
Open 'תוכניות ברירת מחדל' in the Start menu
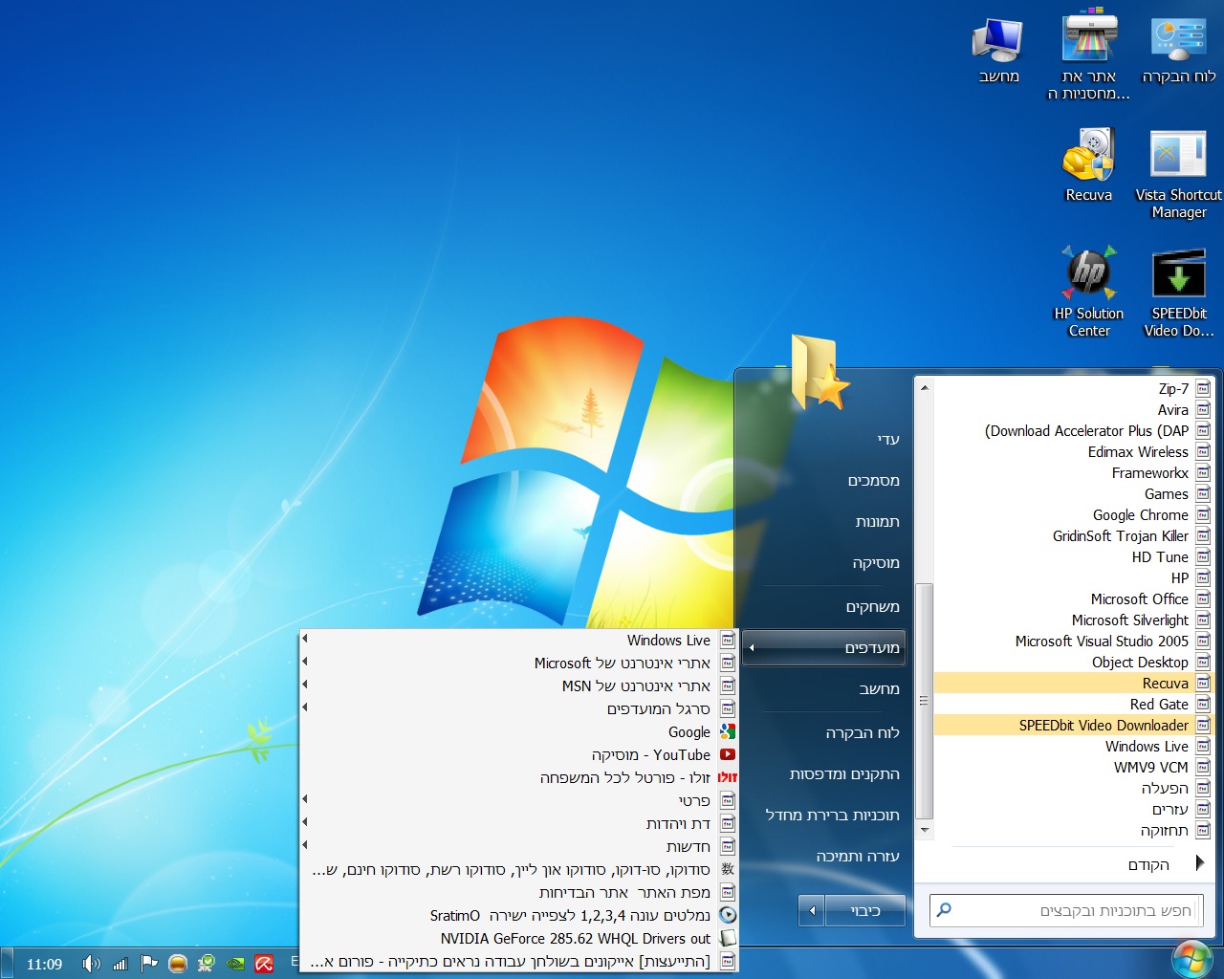824,816
